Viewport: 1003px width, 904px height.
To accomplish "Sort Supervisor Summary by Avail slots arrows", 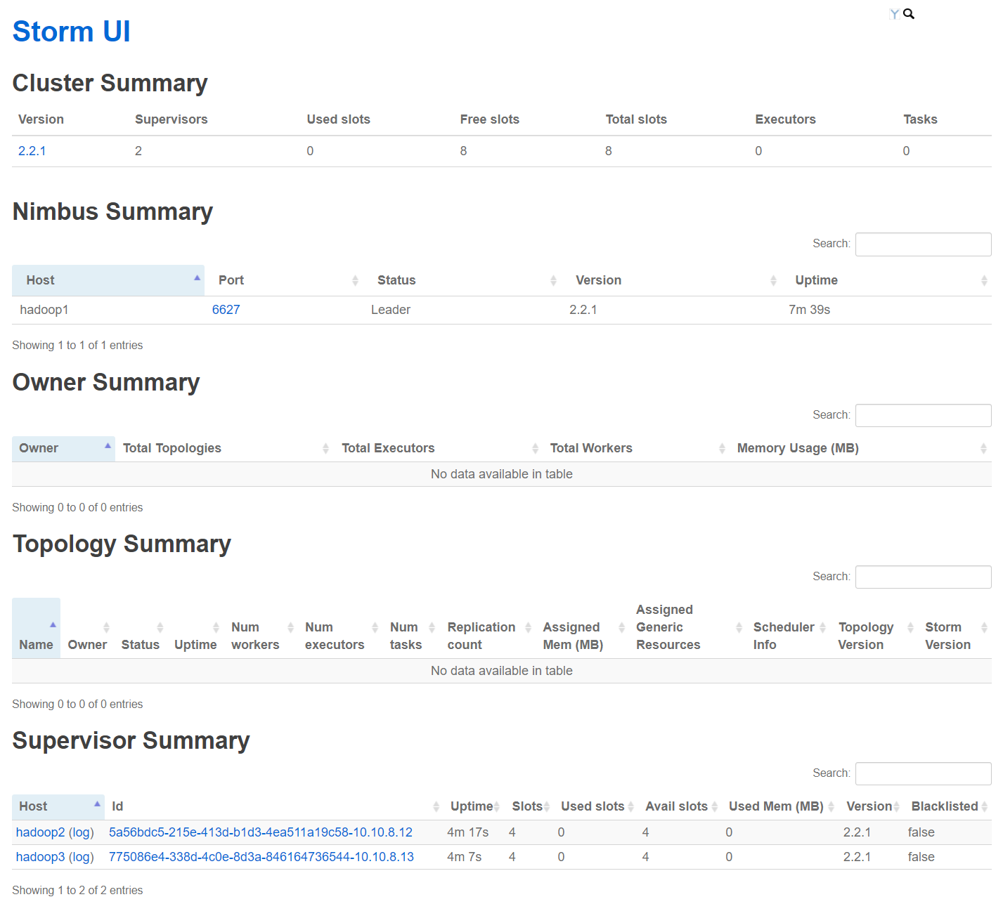I will click(714, 806).
